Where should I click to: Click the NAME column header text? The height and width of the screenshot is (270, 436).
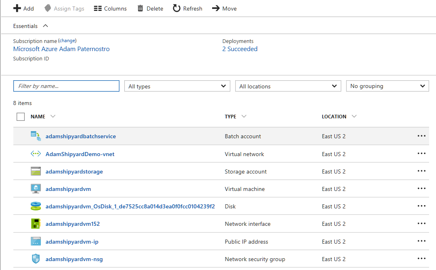(x=38, y=117)
